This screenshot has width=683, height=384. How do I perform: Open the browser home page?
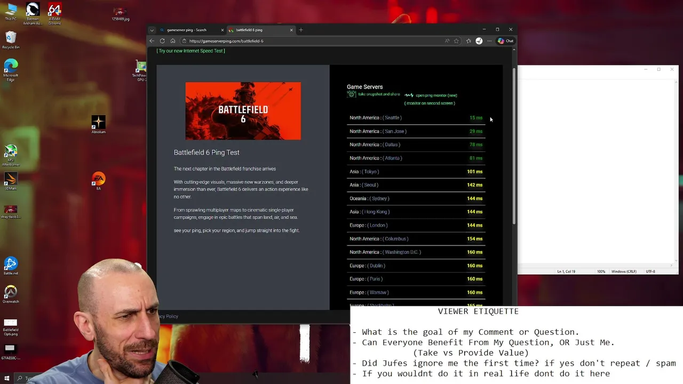click(x=173, y=41)
